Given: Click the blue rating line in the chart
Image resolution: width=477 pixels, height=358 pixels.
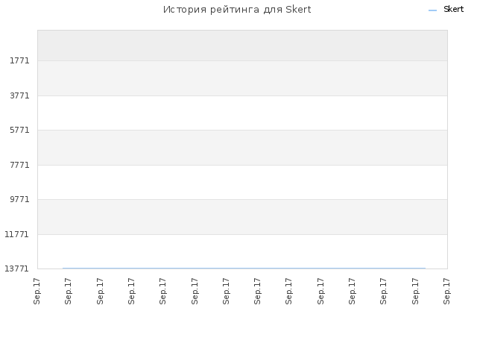Looking at the screenshot, I should coord(244,268).
